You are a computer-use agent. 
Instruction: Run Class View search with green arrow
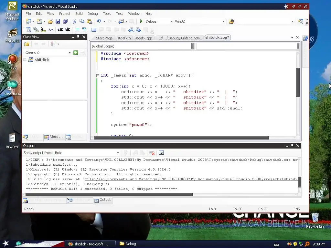(76, 53)
